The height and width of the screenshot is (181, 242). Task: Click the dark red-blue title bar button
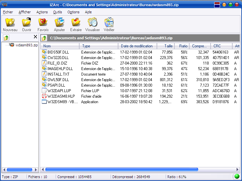[x=217, y=5]
